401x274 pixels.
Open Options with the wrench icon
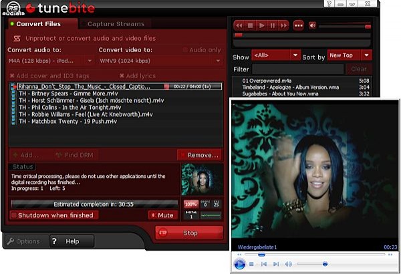pyautogui.click(x=23, y=241)
